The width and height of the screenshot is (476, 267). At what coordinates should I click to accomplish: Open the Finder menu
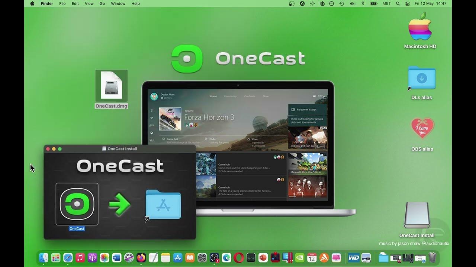[47, 3]
